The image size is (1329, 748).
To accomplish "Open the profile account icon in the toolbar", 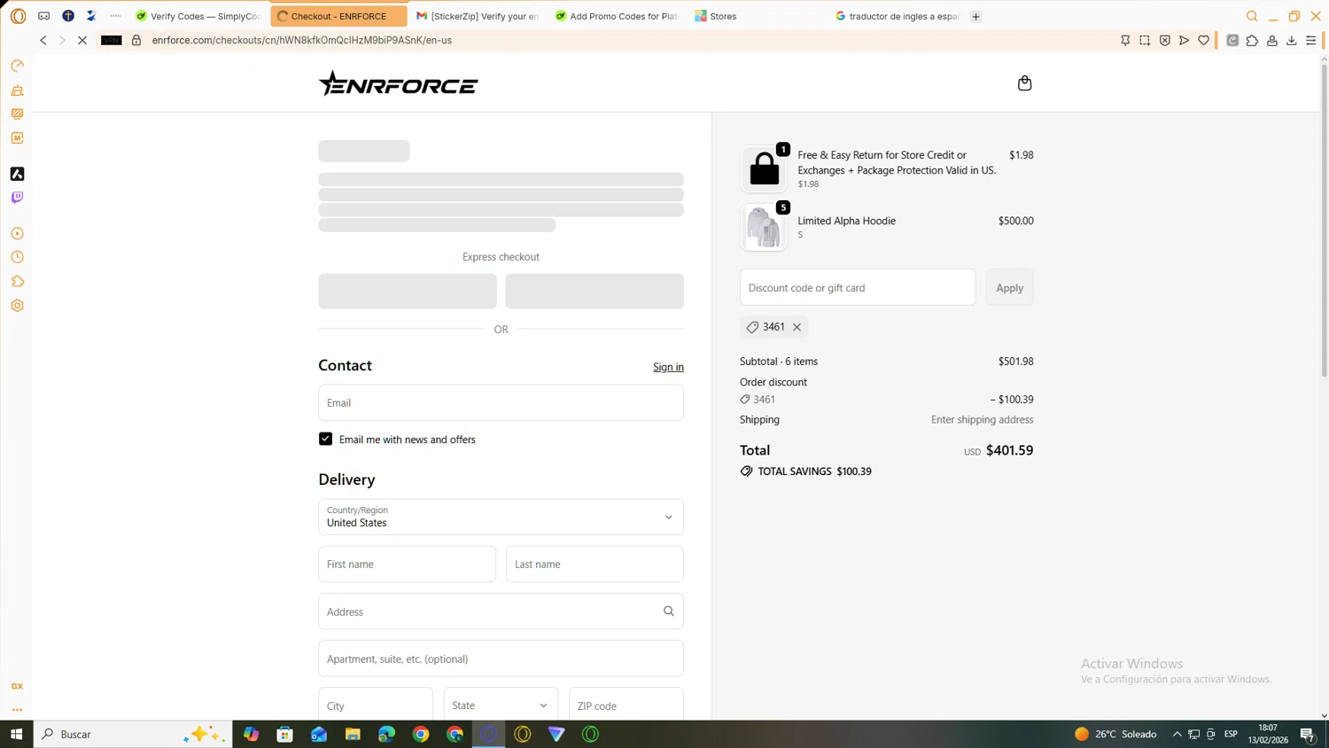I will [x=1271, y=41].
